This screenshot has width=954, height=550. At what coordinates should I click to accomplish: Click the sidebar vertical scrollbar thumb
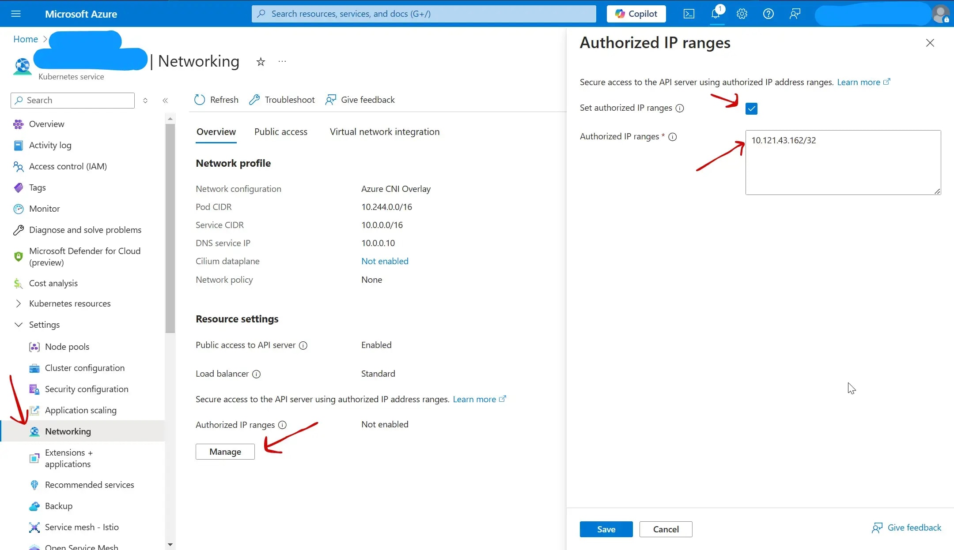tap(170, 228)
